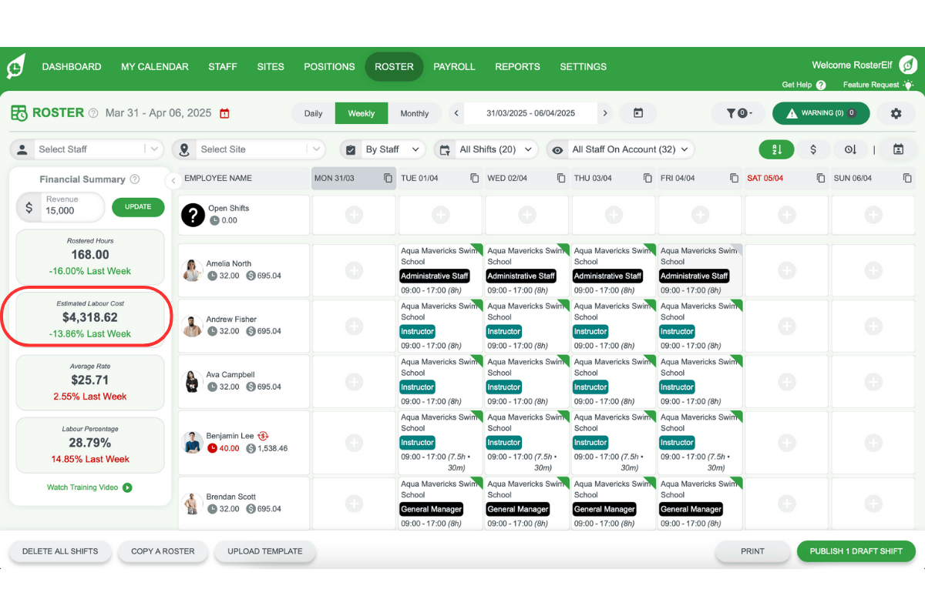The width and height of the screenshot is (925, 616).
Task: Click the staff schedule calendar icon
Action: (x=898, y=149)
